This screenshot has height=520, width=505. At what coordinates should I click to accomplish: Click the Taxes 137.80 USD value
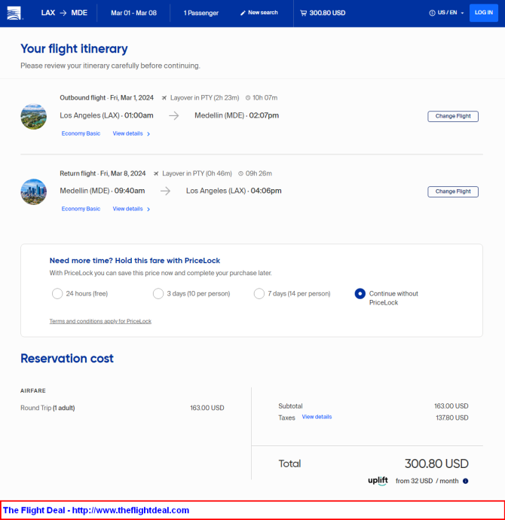[452, 418]
